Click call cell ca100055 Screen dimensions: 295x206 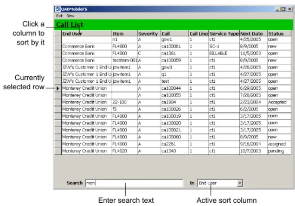[175, 95]
